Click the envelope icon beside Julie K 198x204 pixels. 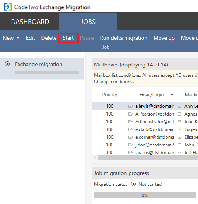point(179,122)
